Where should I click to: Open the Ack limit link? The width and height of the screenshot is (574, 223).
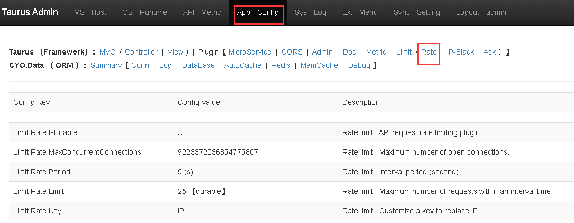[x=489, y=52]
